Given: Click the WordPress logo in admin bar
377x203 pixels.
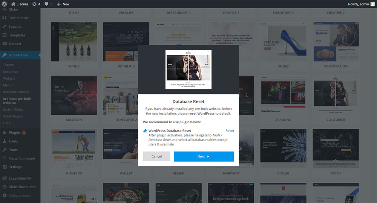Looking at the screenshot, I should (4, 4).
